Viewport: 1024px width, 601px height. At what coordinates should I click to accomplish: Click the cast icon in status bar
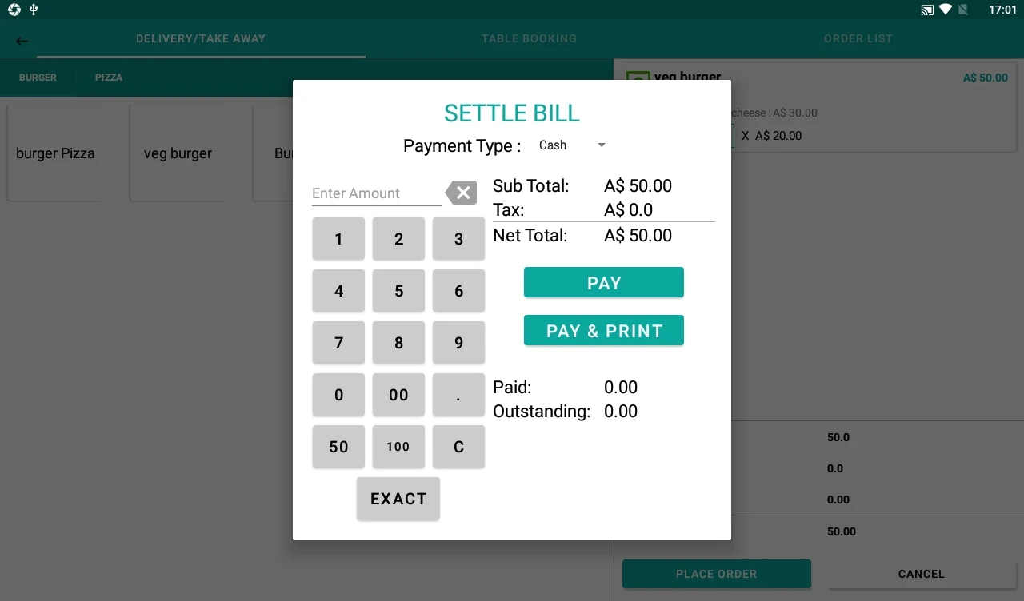[927, 10]
